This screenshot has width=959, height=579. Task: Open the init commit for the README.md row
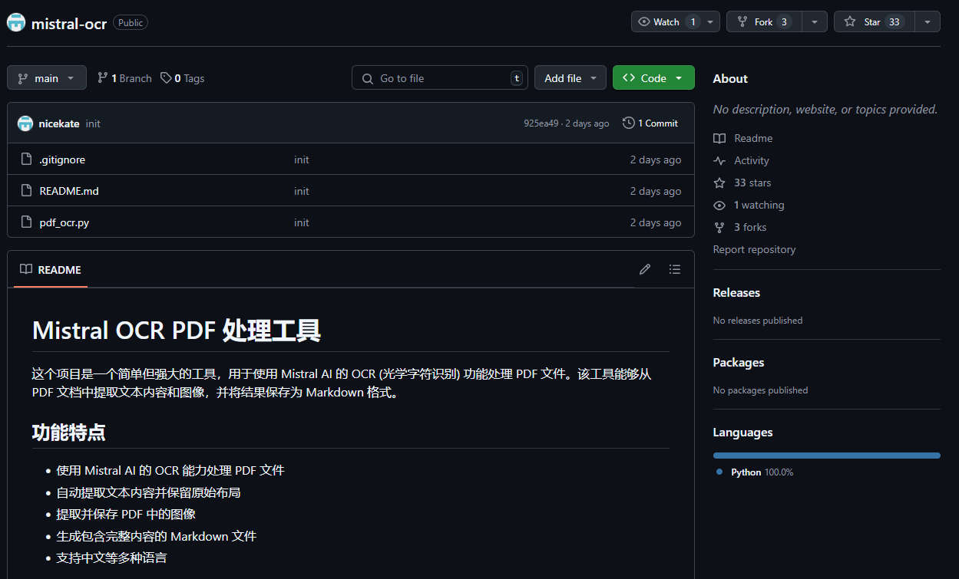coord(302,191)
